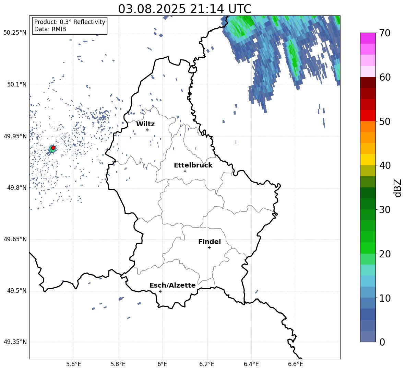Click the Esch/Alzette city label

coord(172,285)
